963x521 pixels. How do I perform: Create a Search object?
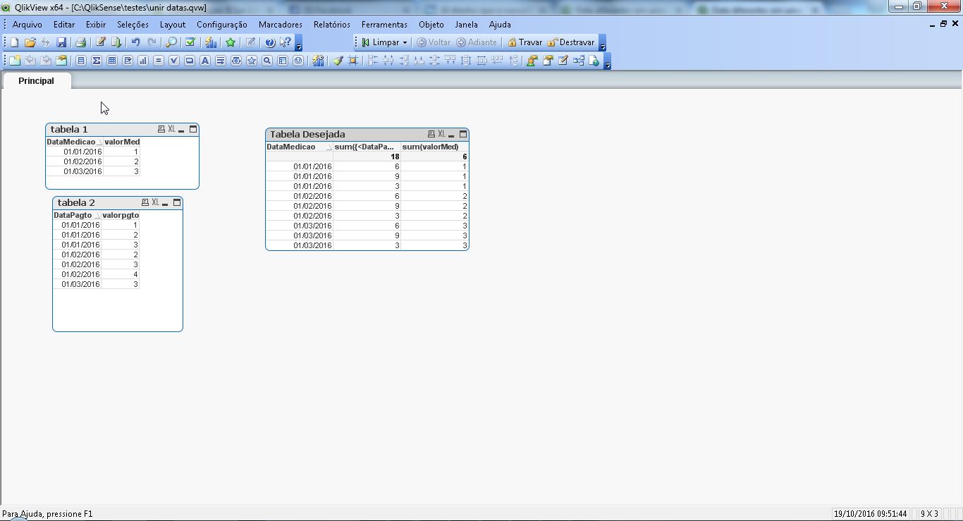267,61
